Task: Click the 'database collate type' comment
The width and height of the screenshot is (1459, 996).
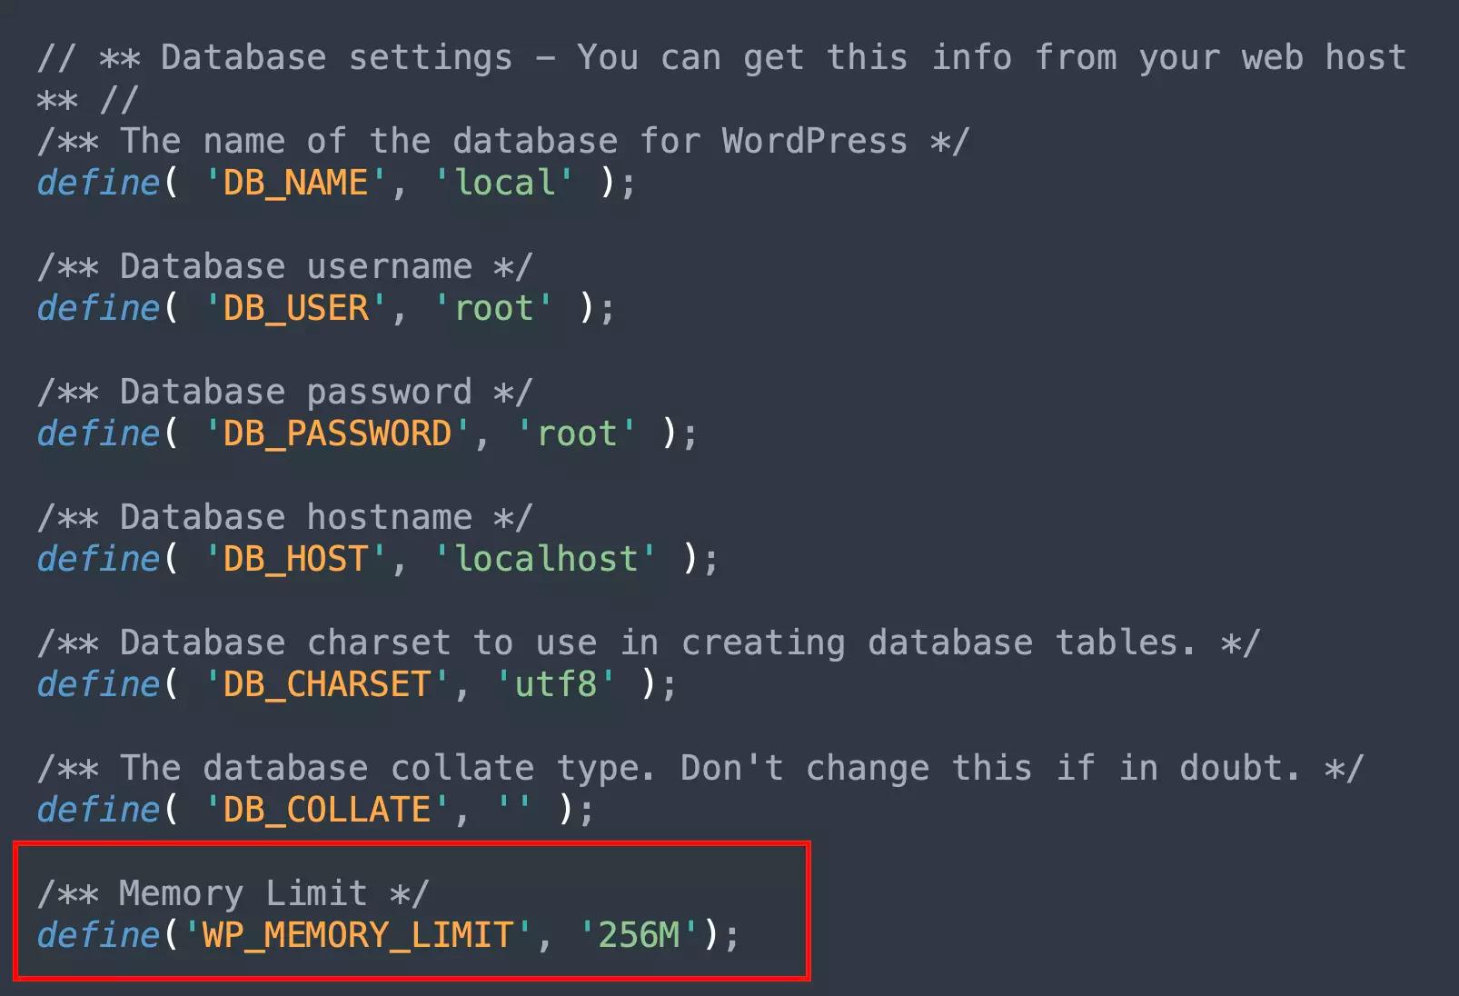Action: pos(700,768)
